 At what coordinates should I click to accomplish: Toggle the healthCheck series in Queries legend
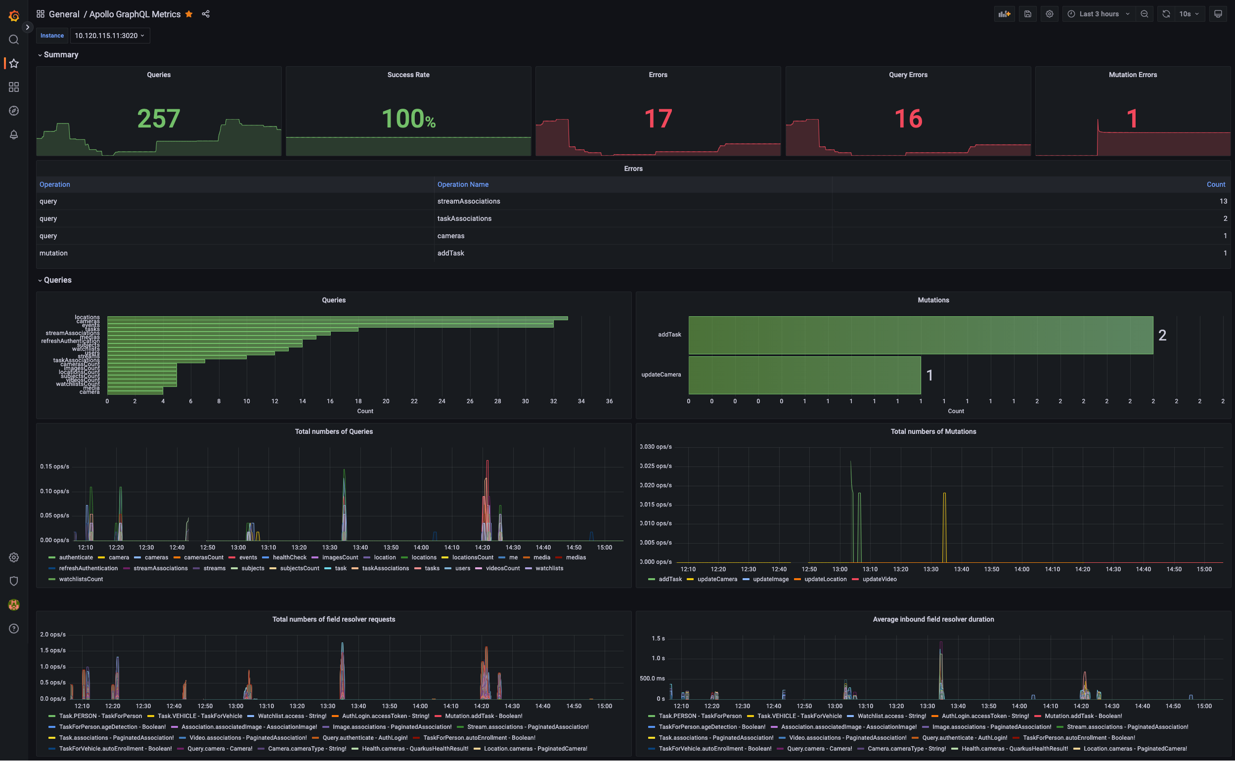pyautogui.click(x=290, y=558)
